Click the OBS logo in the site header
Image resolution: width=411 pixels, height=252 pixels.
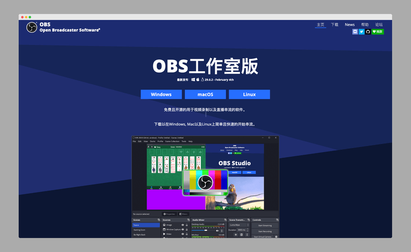click(32, 27)
